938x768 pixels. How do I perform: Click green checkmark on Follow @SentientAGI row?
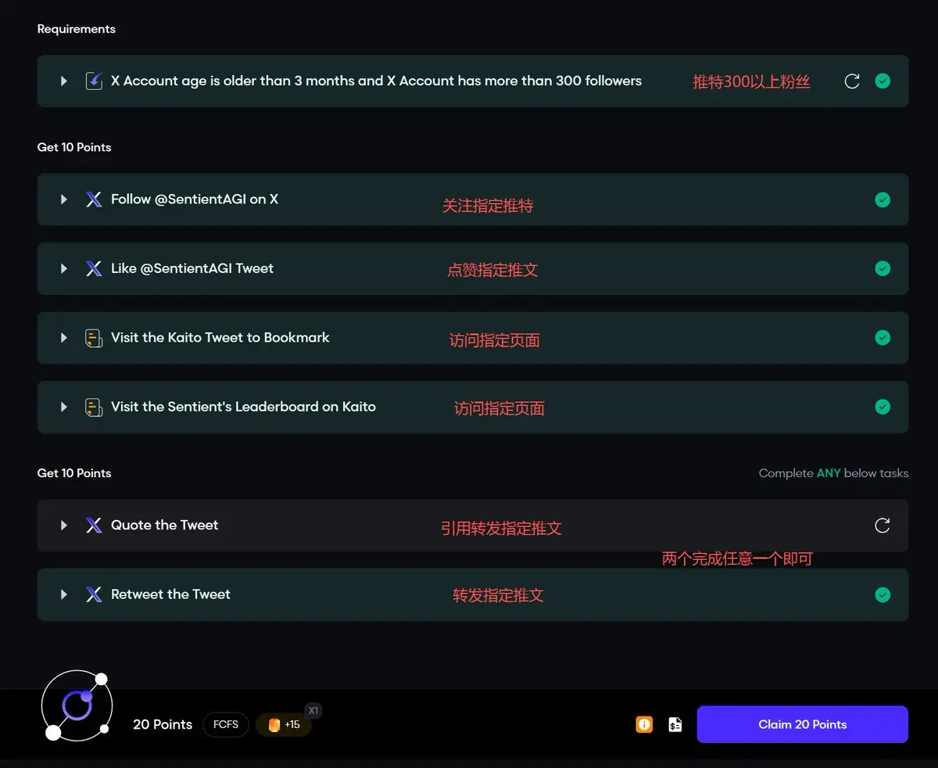[883, 199]
